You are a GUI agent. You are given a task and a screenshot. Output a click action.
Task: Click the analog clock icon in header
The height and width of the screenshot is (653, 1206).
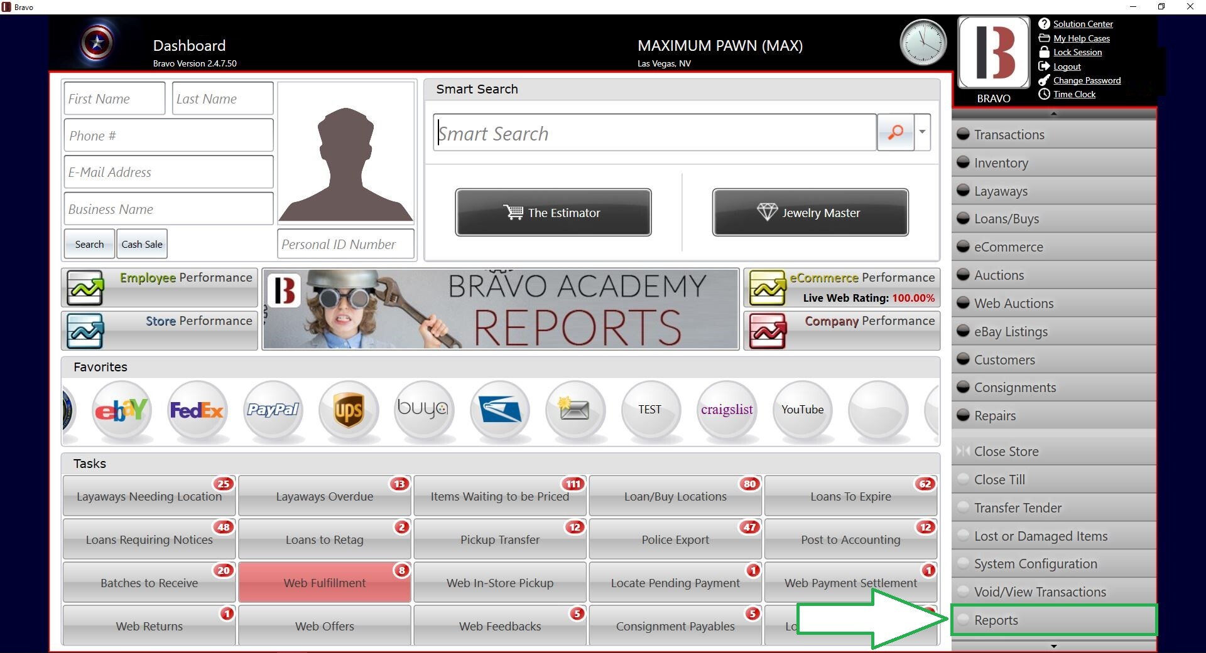click(x=923, y=43)
